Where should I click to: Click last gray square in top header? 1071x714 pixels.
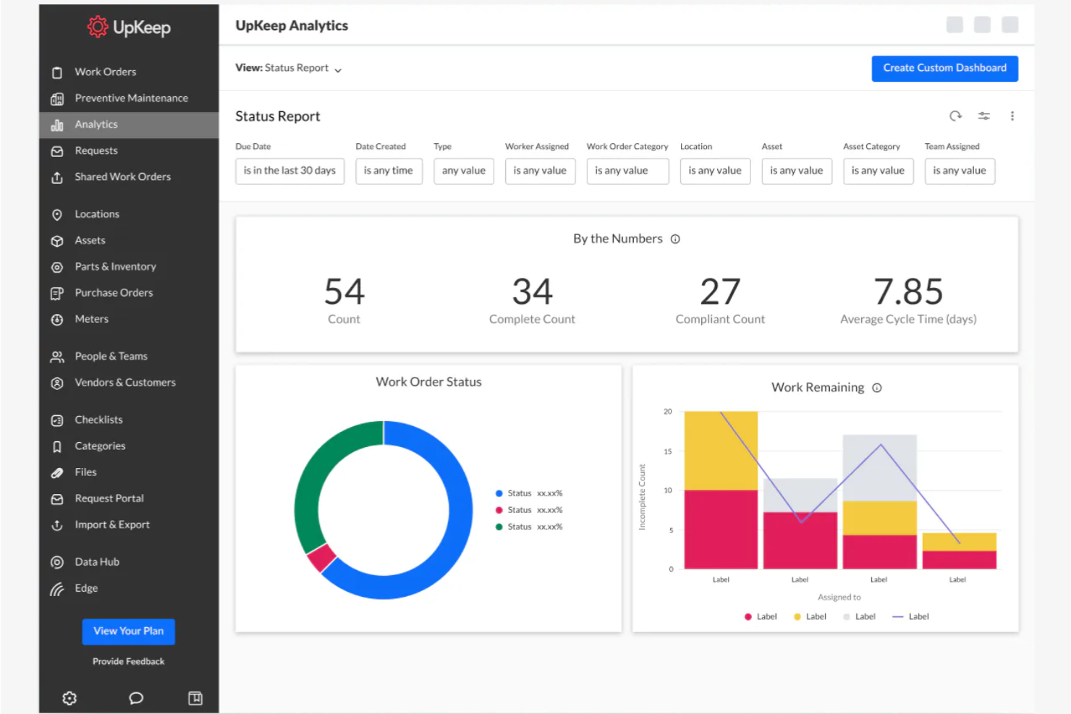(1009, 25)
